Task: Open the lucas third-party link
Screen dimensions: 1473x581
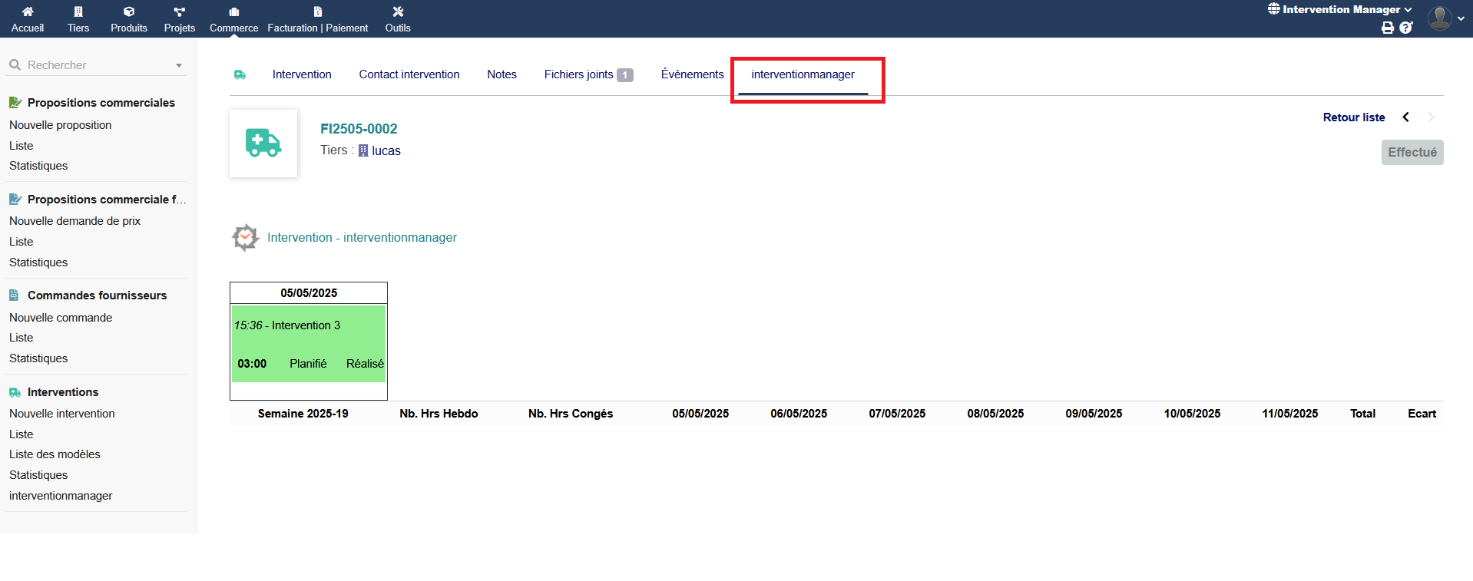Action: tap(386, 151)
